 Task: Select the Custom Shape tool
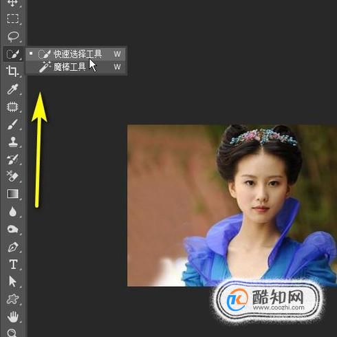12,299
